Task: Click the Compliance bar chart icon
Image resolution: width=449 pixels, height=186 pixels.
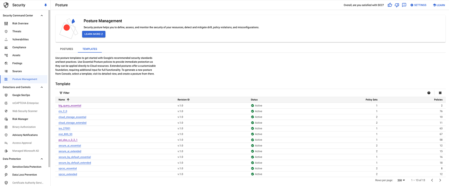Action: click(x=6, y=47)
